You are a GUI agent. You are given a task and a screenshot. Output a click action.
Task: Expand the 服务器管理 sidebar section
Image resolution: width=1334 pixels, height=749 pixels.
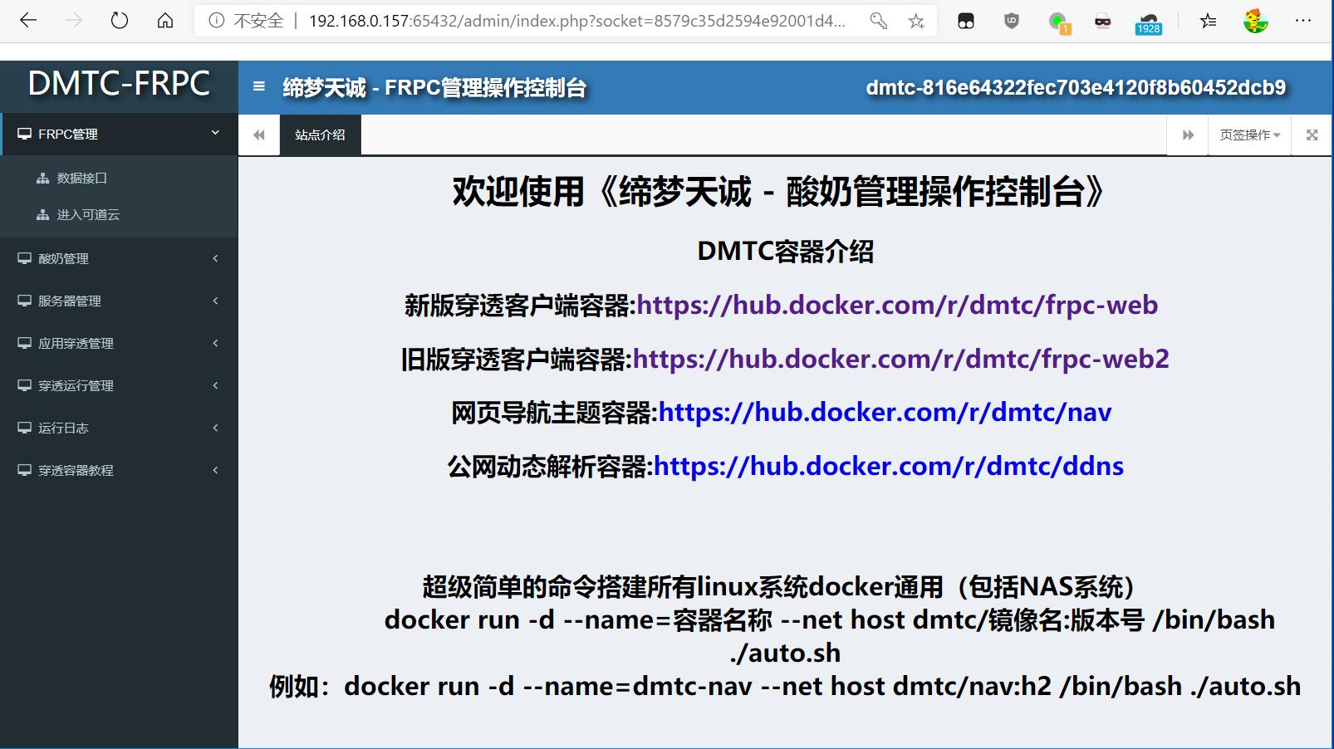click(215, 301)
